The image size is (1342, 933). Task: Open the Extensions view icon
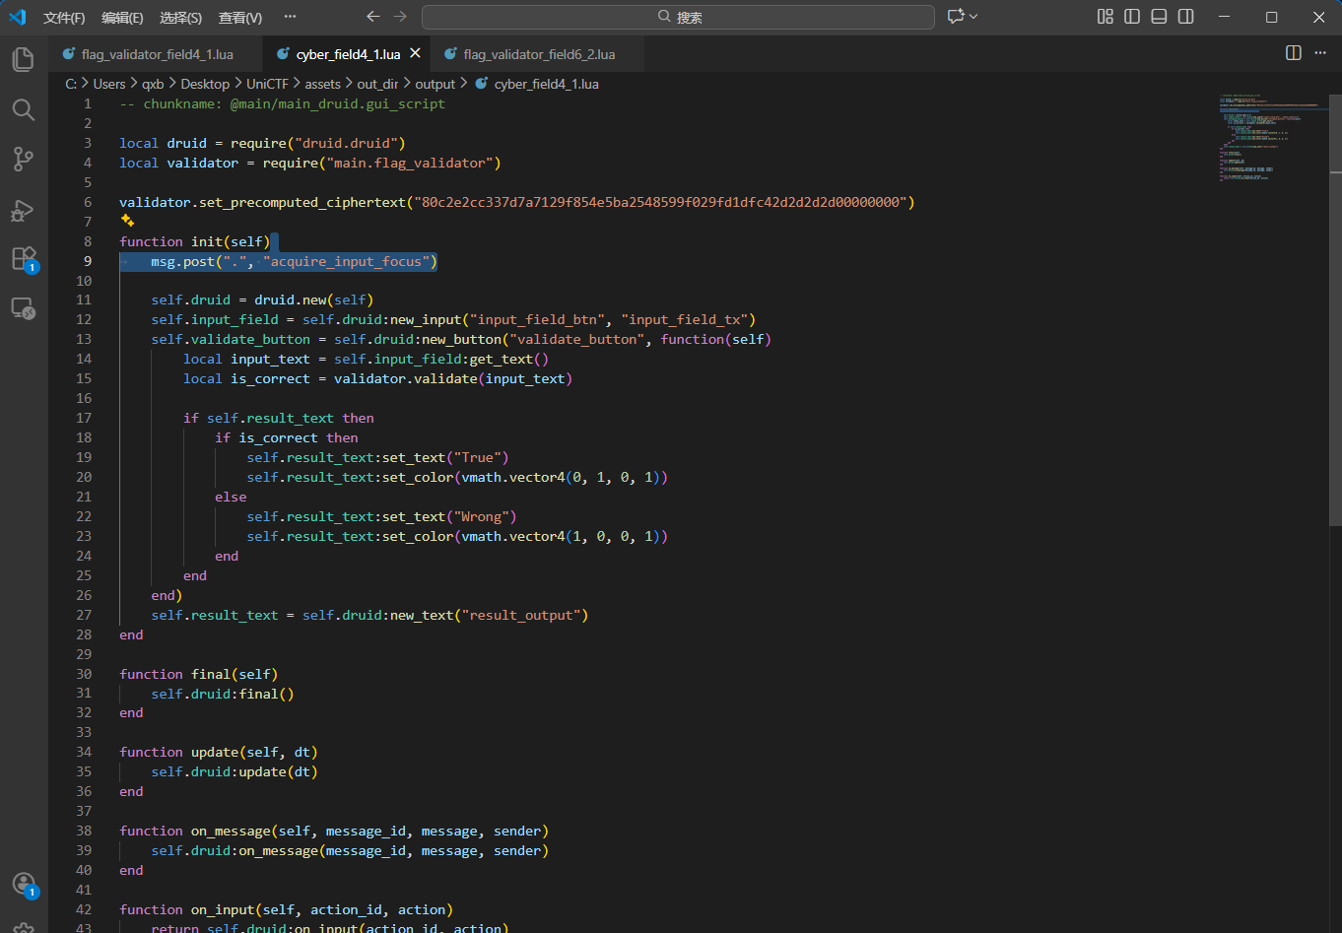coord(24,259)
